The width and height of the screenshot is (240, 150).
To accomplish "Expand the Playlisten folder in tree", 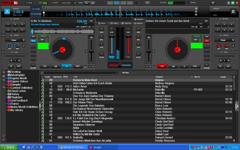I will click(7, 97).
